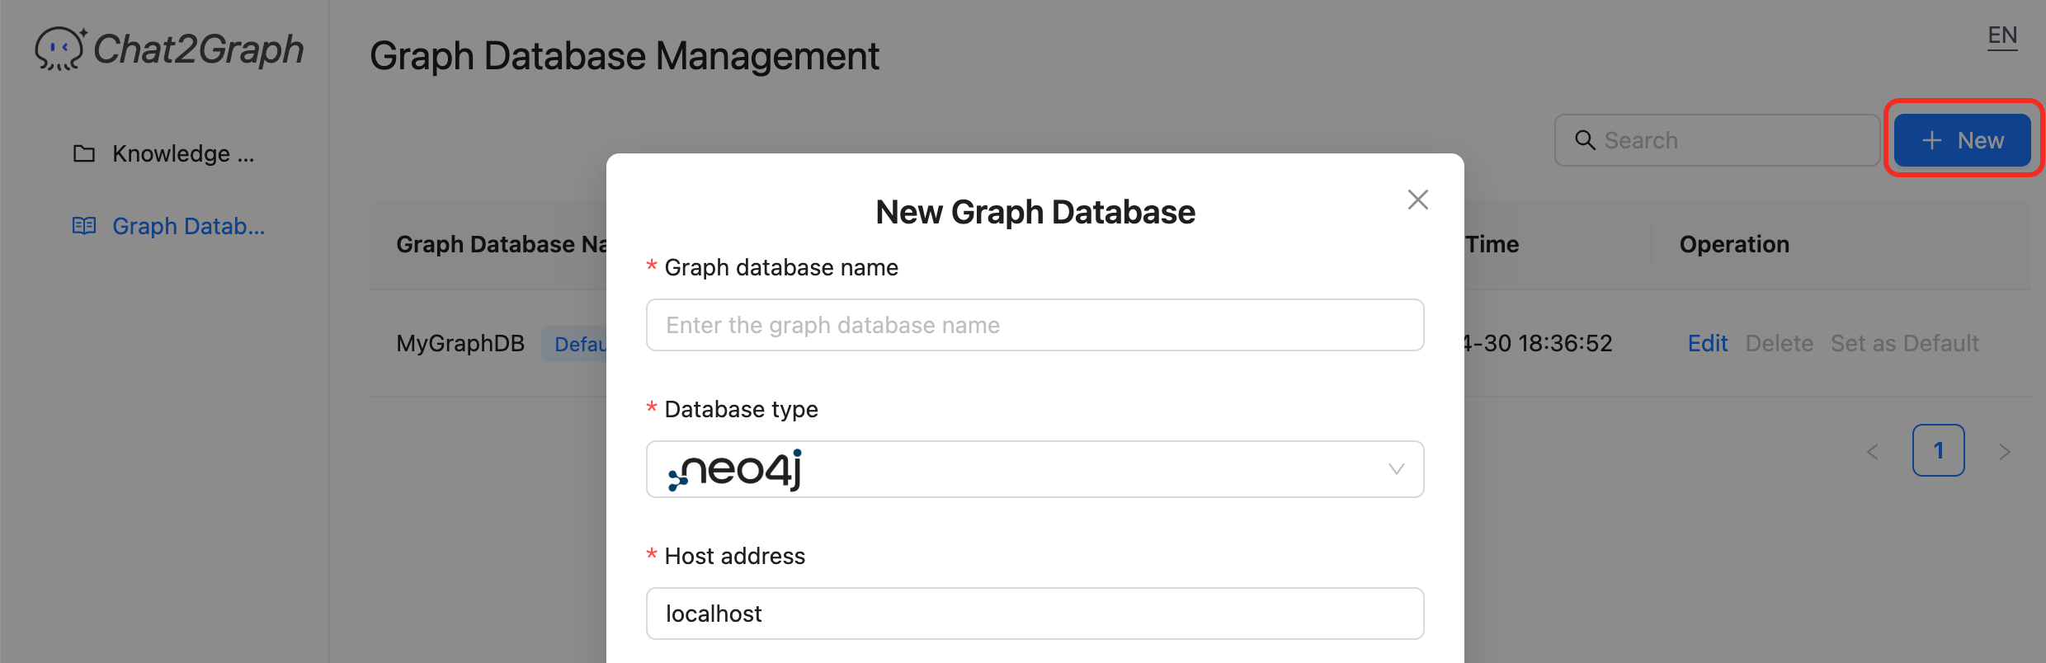Image resolution: width=2046 pixels, height=663 pixels.
Task: Open the Graph Database menu item
Action: coord(188,226)
